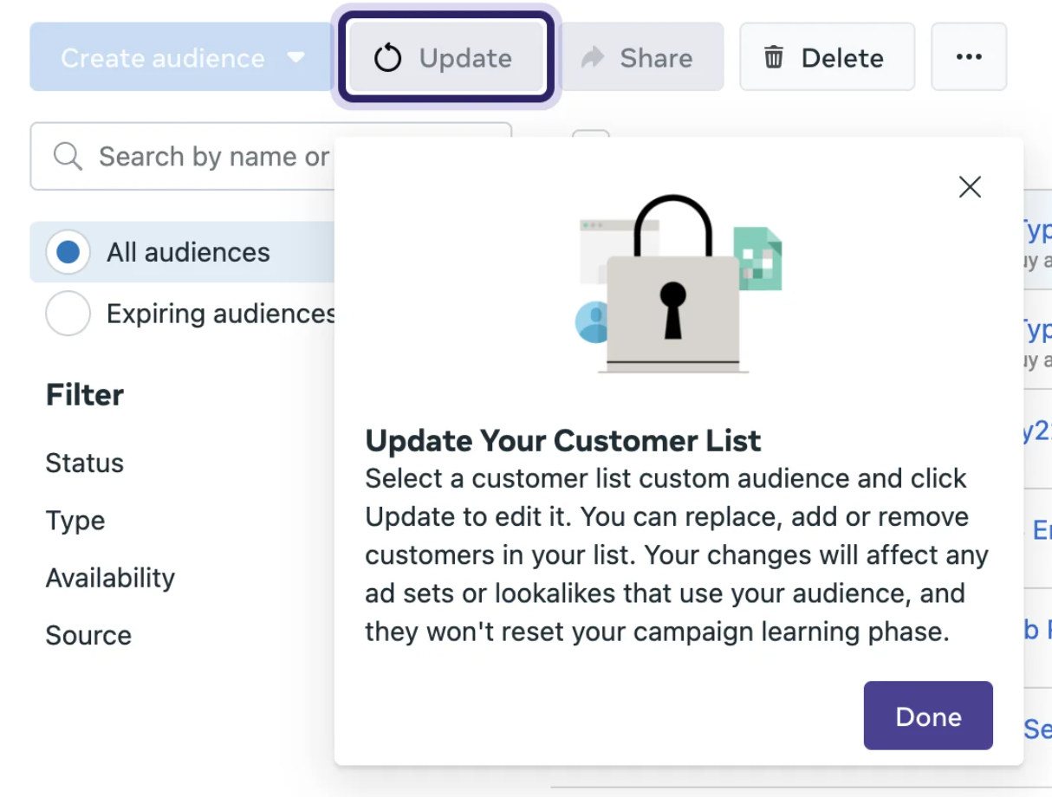Open the Status filter
The image size is (1052, 797).
[x=85, y=463]
